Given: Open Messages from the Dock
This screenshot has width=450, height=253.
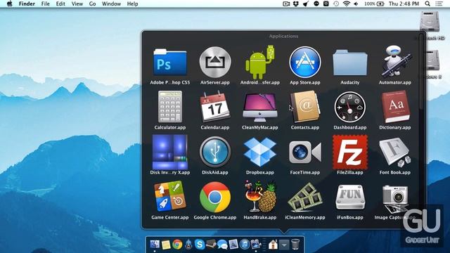Looking at the screenshot, I should click(222, 245).
